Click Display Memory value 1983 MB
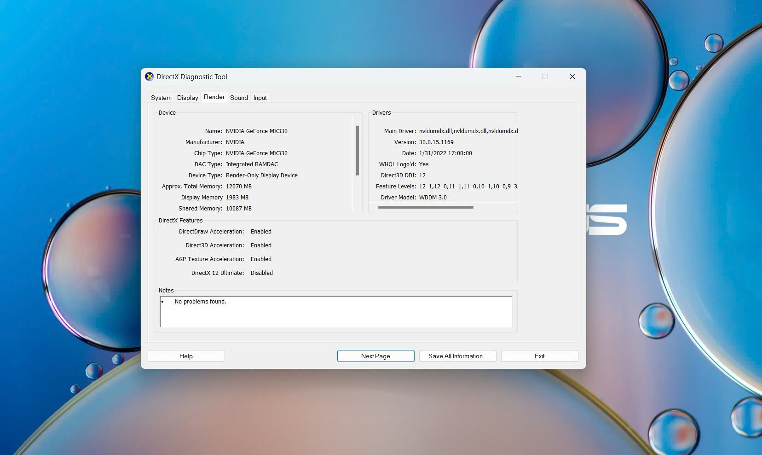 click(x=237, y=198)
